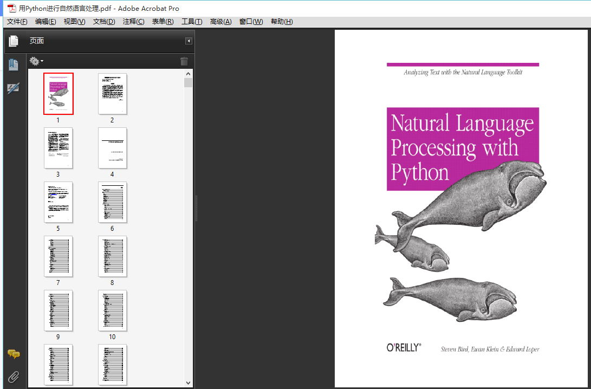
Task: Open the Pages panel icon in header
Action: (x=14, y=41)
